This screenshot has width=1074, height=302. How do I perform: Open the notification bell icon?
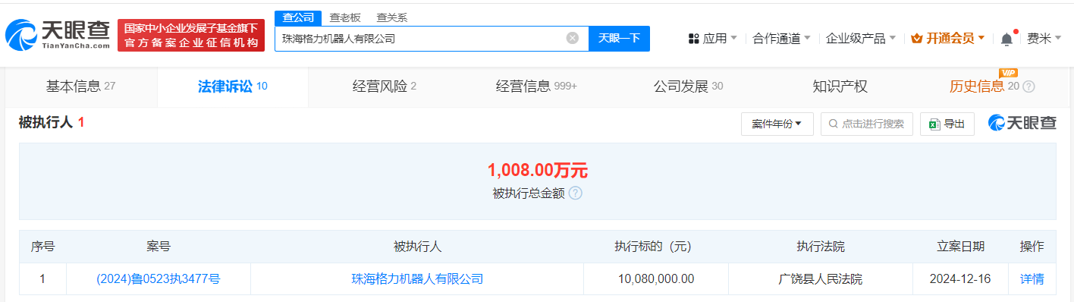coord(1006,38)
